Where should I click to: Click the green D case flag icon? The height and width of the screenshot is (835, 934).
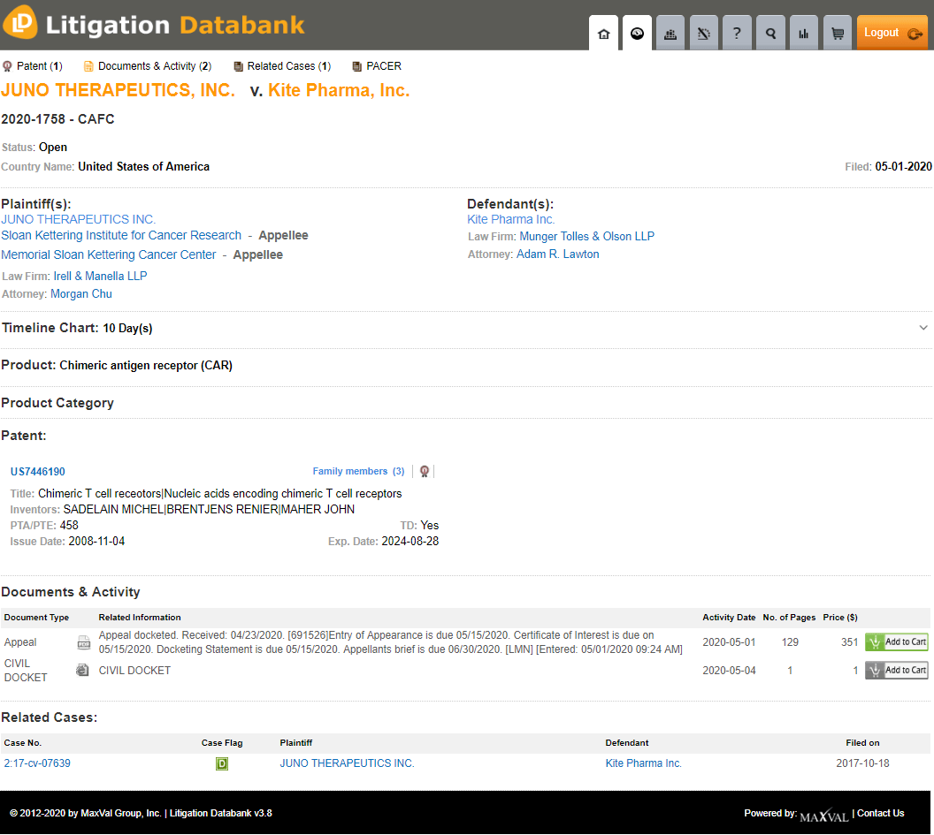pyautogui.click(x=222, y=764)
